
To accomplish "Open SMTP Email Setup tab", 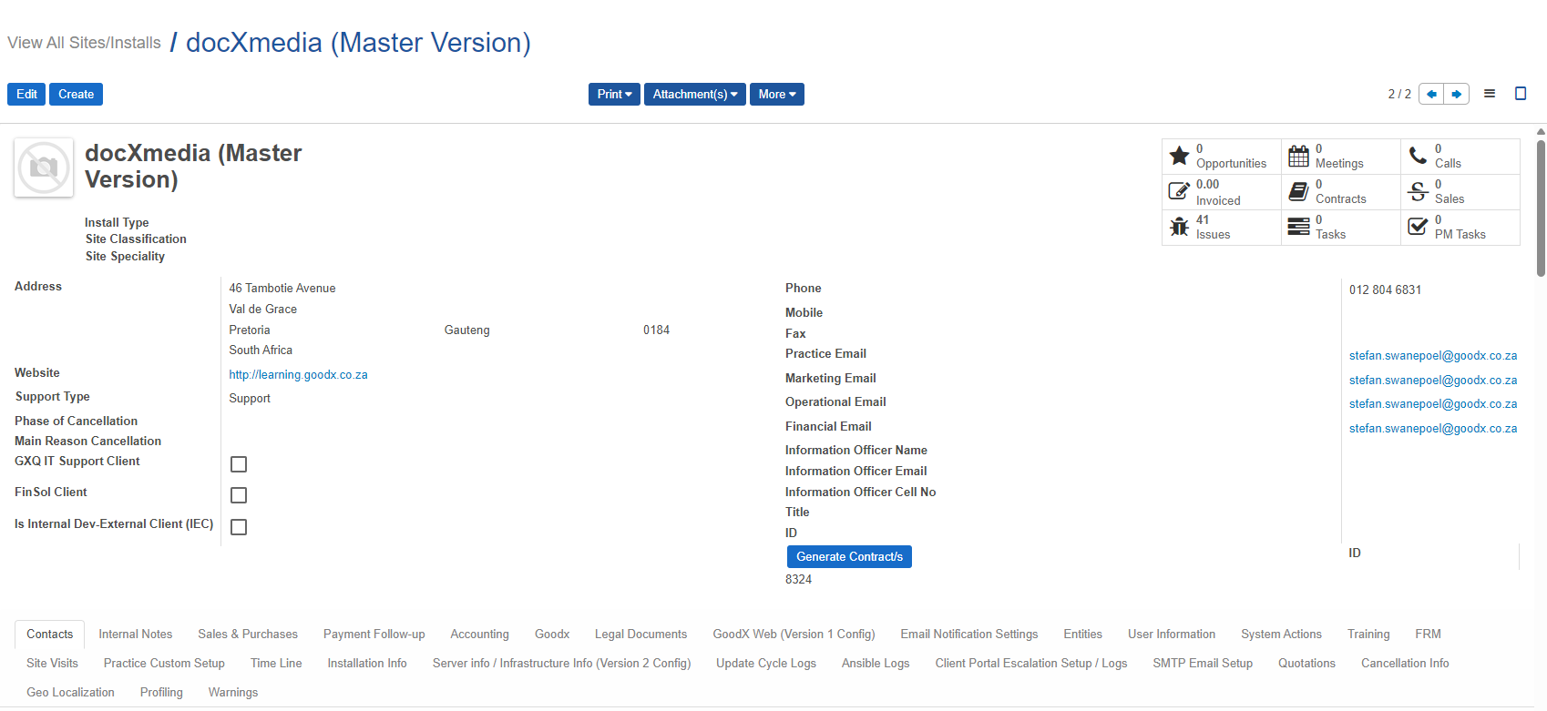I will pos(1203,664).
